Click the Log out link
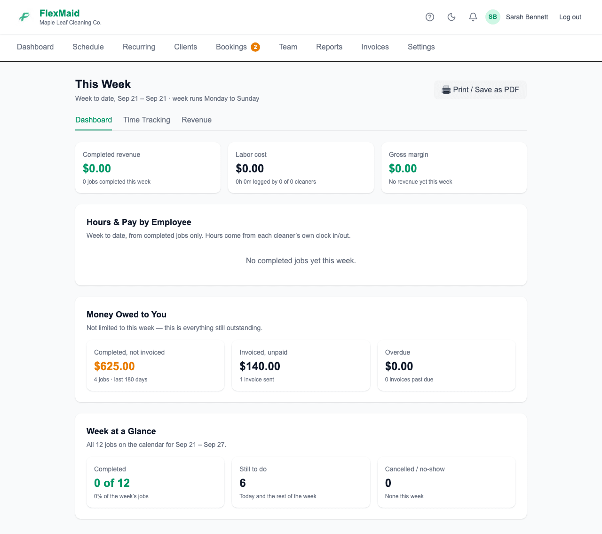 570,17
